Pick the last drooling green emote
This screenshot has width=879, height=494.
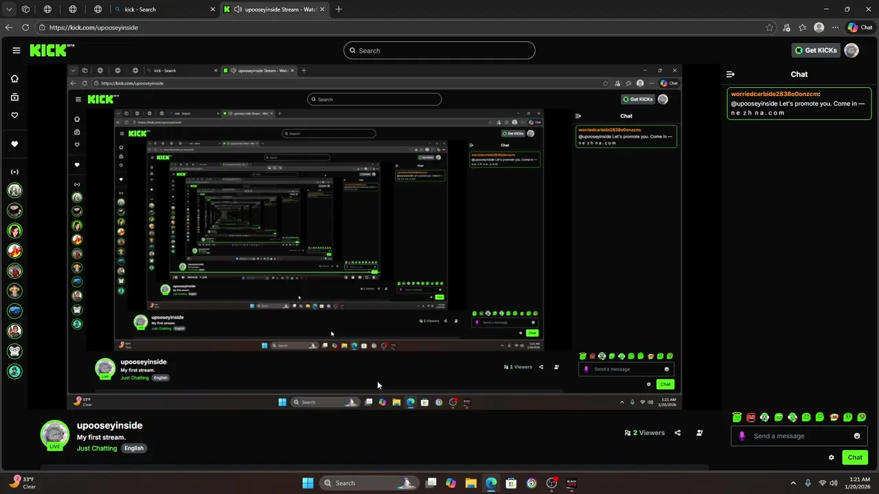[862, 417]
